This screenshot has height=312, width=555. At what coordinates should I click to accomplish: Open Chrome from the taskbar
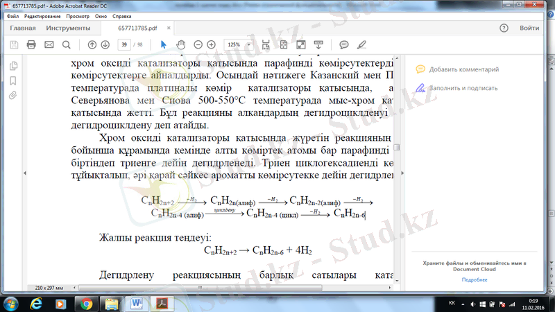tap(86, 303)
